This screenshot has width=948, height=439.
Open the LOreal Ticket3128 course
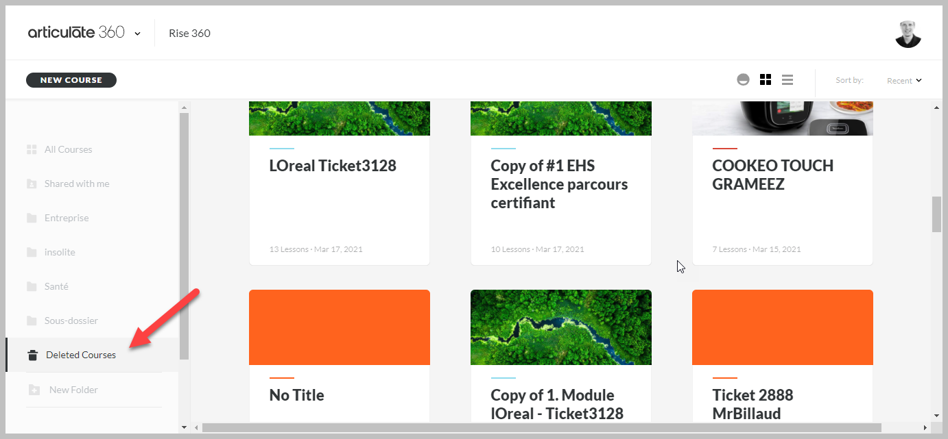click(x=333, y=166)
